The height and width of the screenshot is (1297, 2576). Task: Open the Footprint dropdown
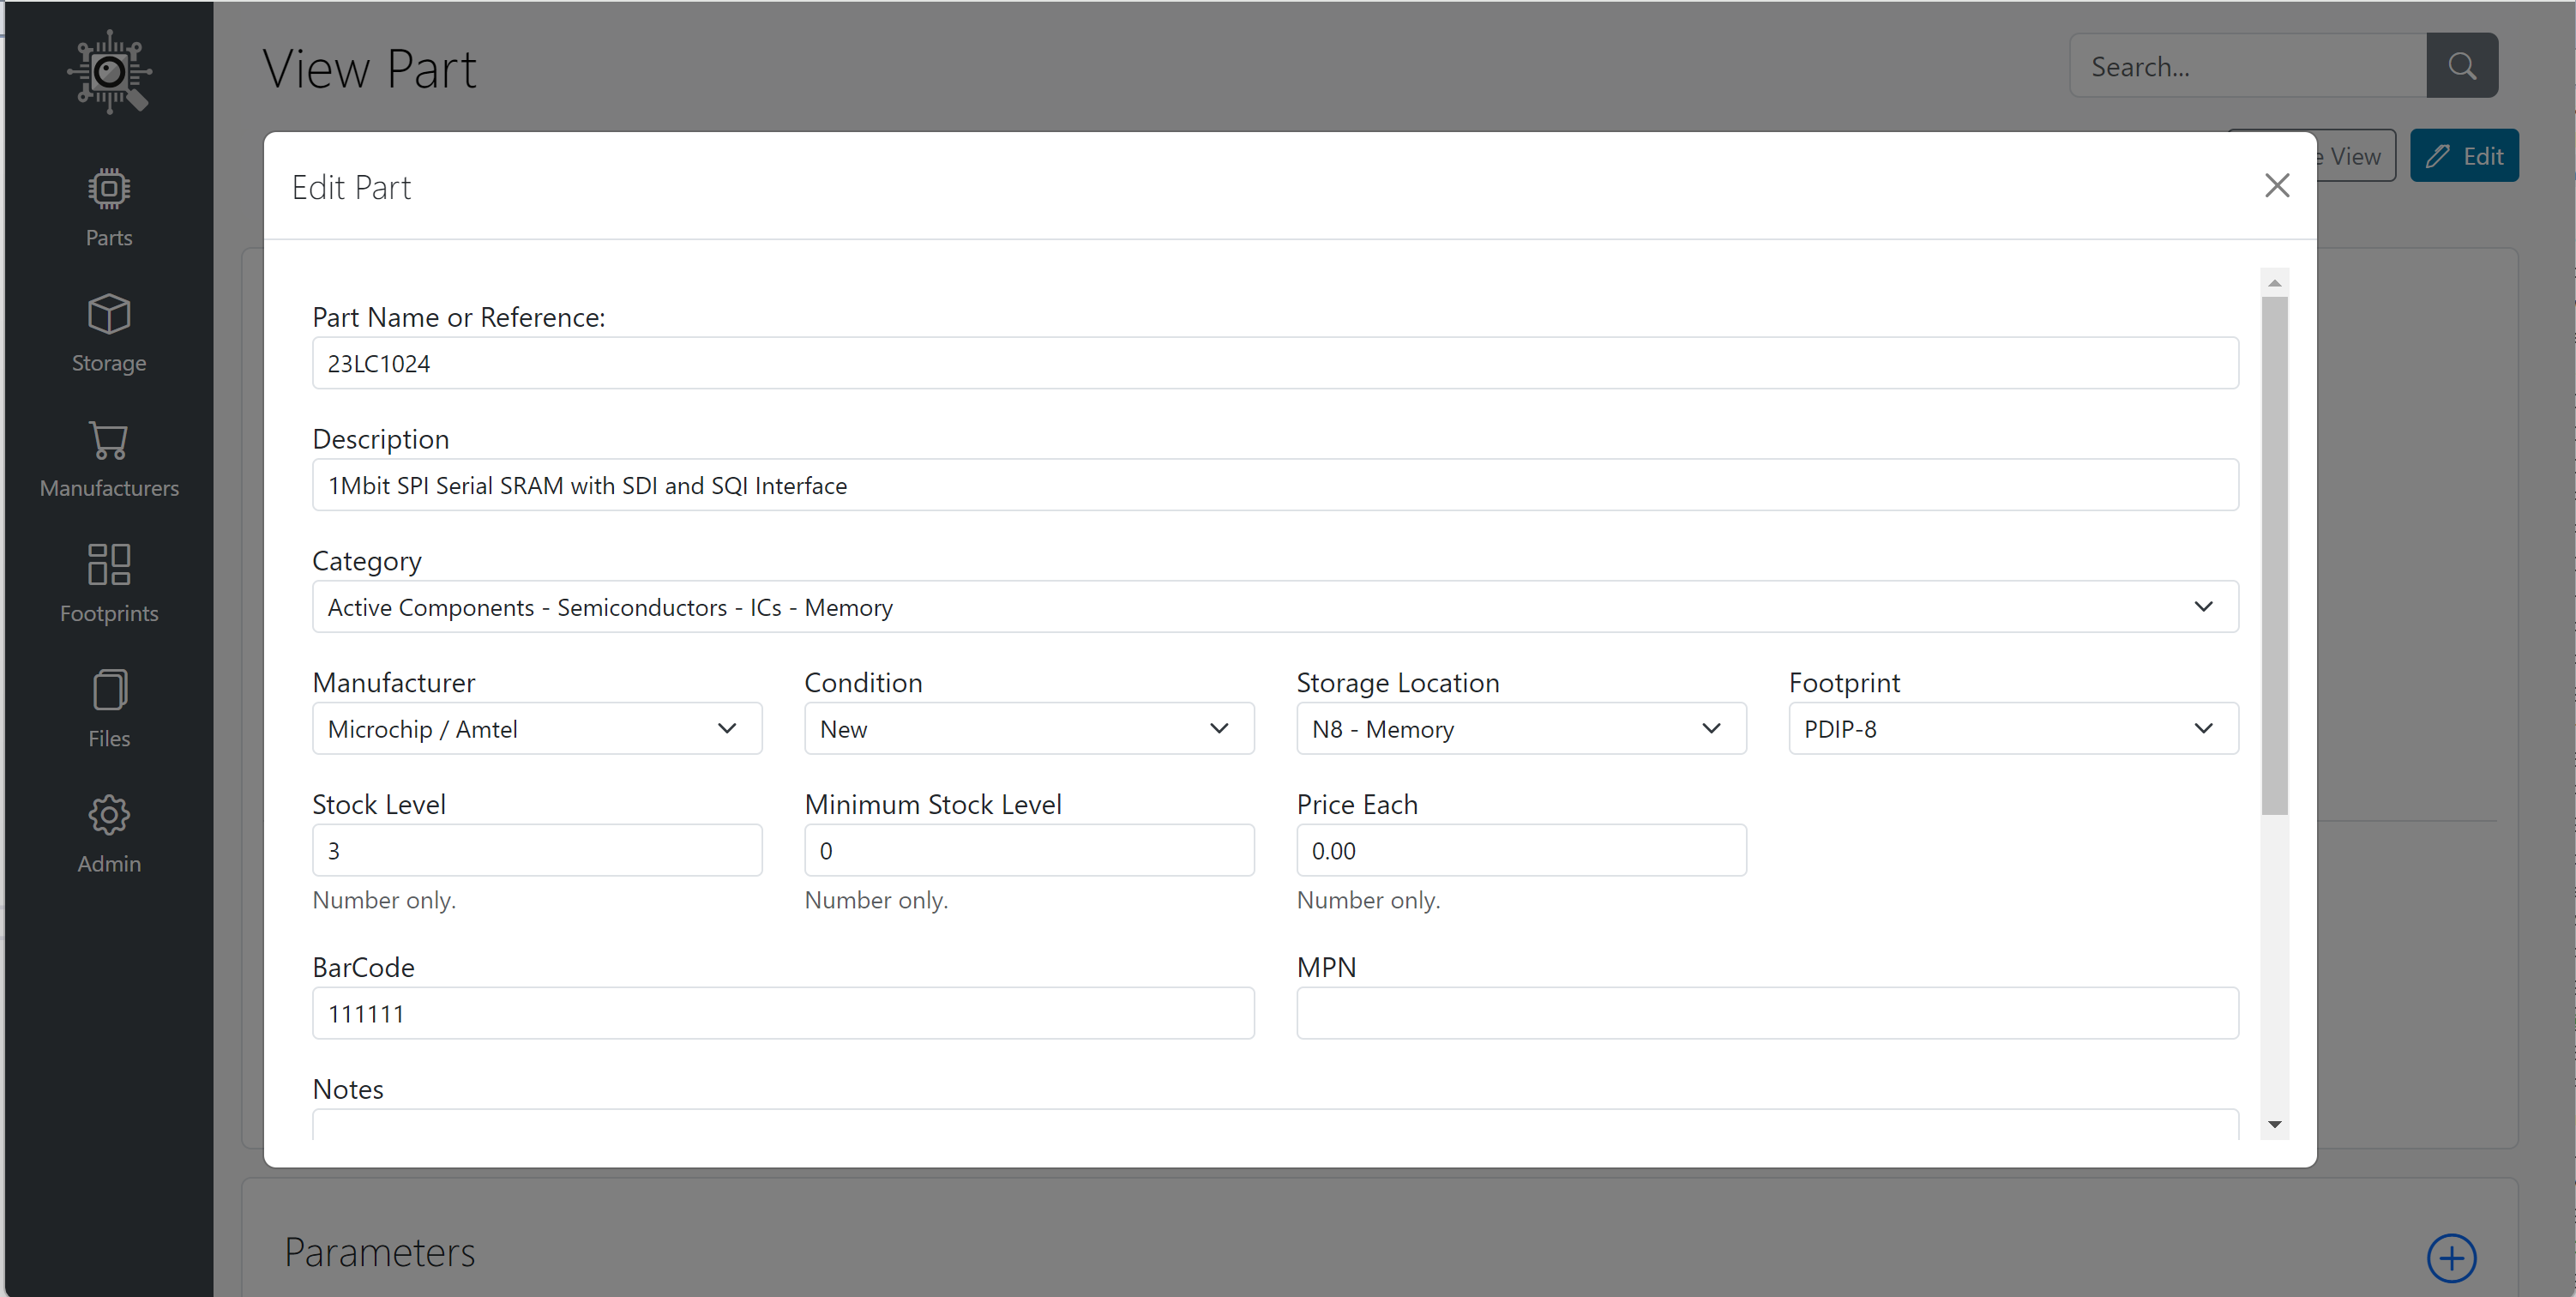point(2204,728)
